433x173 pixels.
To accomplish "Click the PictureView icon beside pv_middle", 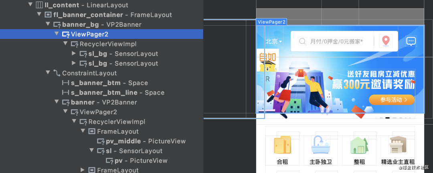I will coord(101,141).
